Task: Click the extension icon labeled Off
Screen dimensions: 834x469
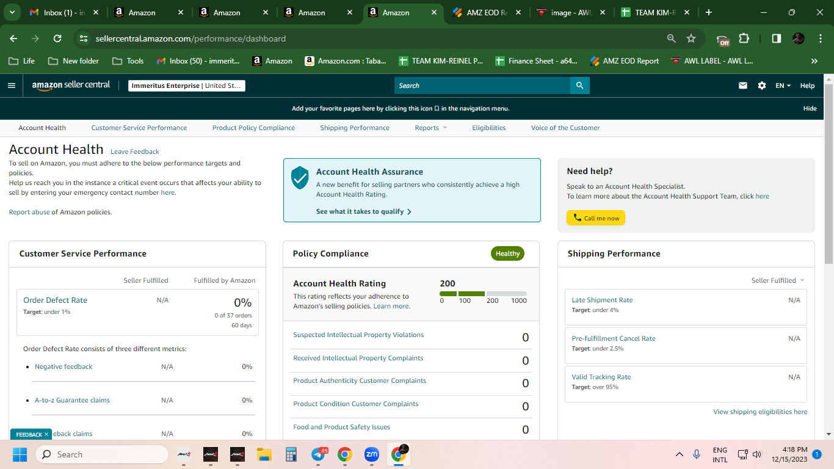Action: click(723, 39)
